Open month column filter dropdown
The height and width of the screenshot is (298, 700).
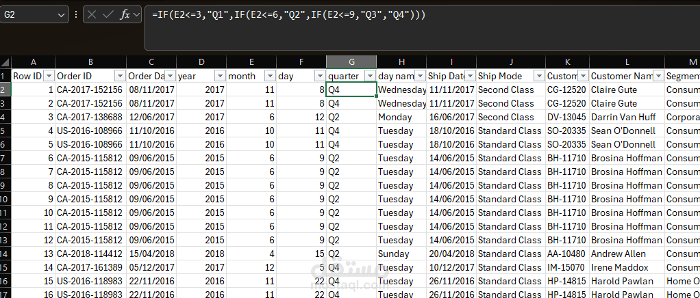270,76
